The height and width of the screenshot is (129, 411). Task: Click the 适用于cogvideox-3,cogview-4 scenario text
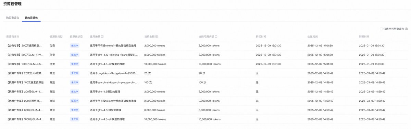pyautogui.click(x=114, y=73)
